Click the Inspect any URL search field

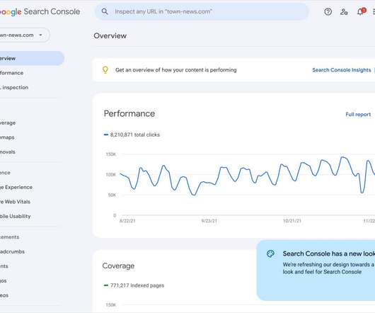[202, 11]
